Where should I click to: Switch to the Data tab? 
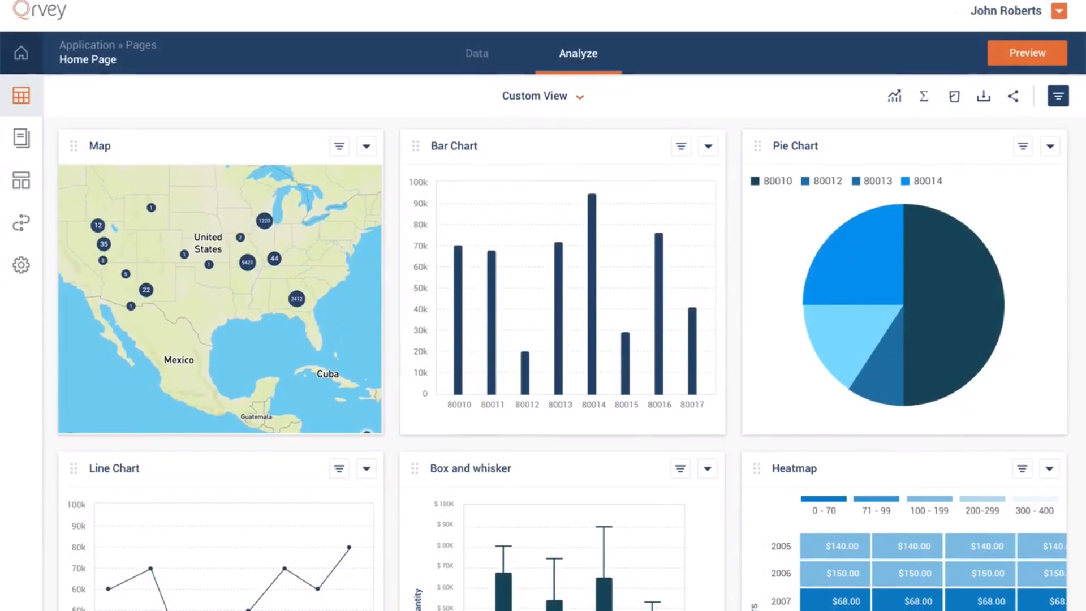pos(476,53)
